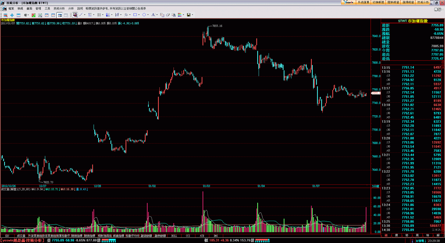Click the save floppy disk icon
This screenshot has height=243, width=445.
[189, 15]
